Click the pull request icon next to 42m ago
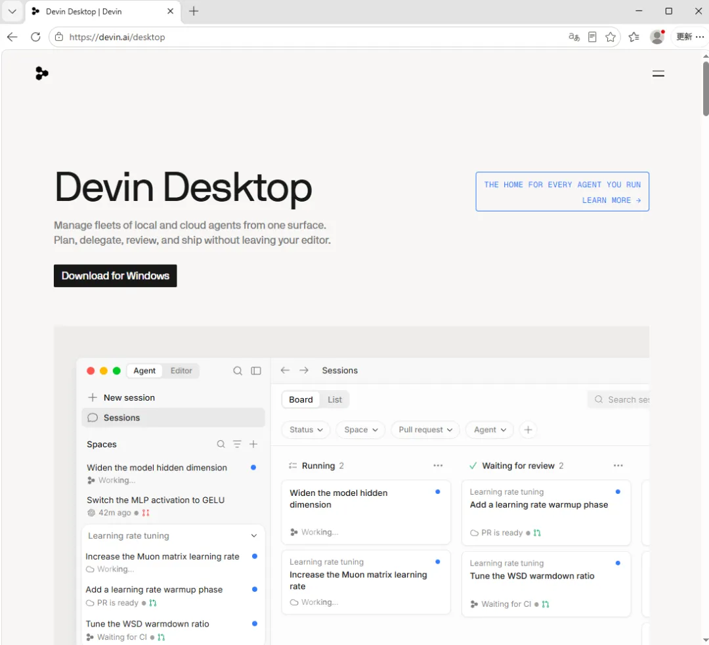709x645 pixels. (x=146, y=513)
